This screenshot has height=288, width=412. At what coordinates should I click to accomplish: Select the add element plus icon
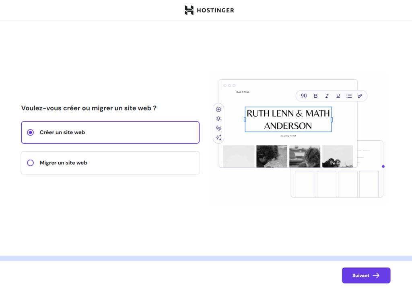click(x=218, y=109)
